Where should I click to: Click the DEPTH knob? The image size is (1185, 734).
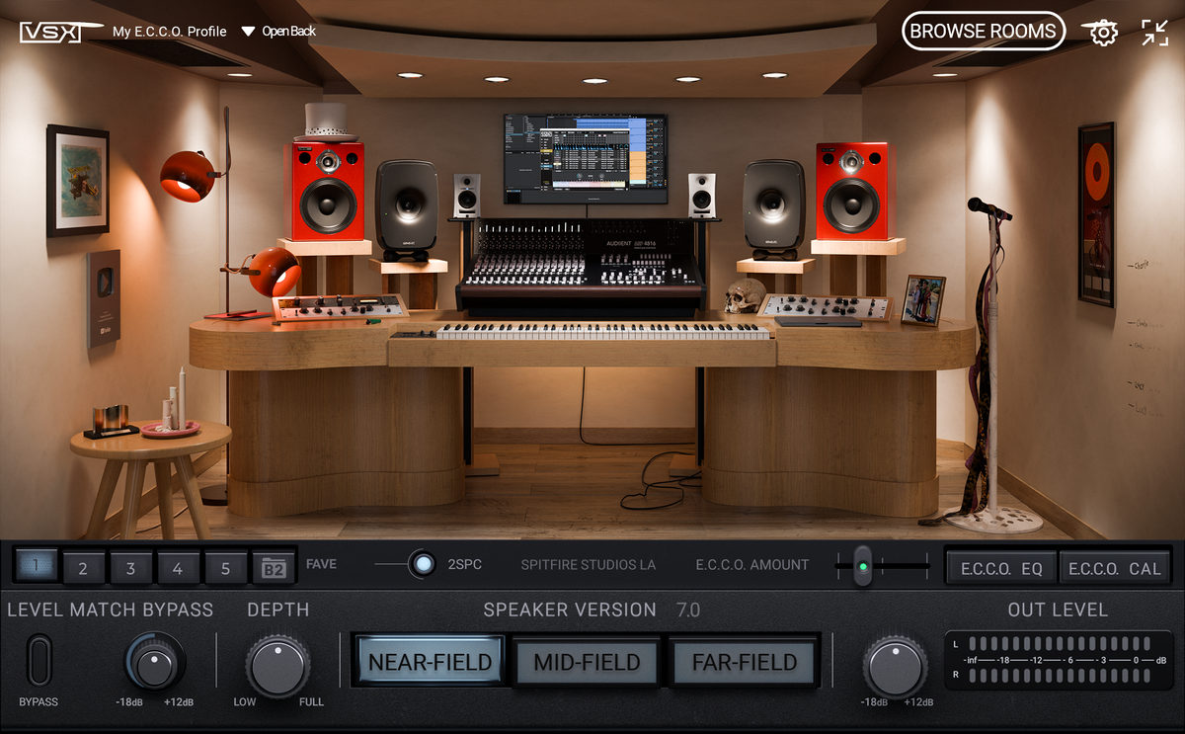click(277, 665)
